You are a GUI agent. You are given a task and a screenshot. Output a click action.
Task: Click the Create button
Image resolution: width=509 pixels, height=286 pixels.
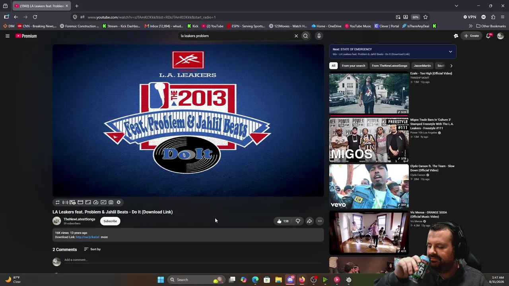471,36
